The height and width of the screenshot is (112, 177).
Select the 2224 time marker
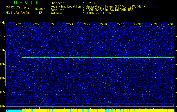click(70, 24)
